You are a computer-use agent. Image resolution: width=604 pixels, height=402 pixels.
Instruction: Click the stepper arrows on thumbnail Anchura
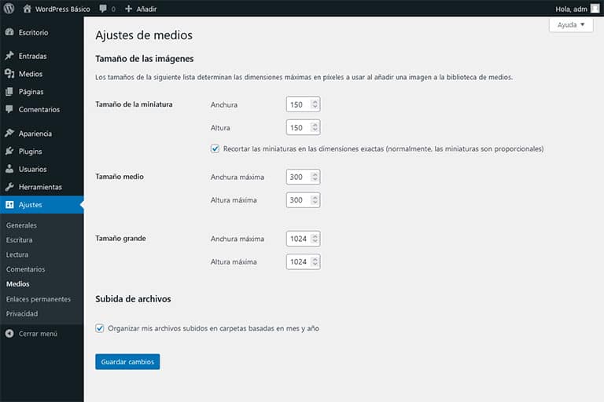click(315, 104)
